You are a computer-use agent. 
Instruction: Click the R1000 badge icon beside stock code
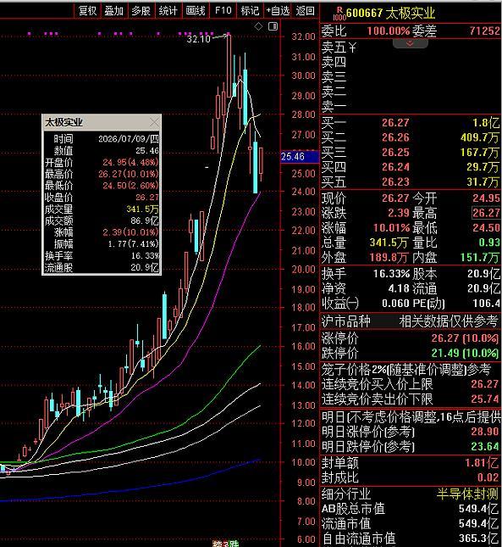(339, 14)
